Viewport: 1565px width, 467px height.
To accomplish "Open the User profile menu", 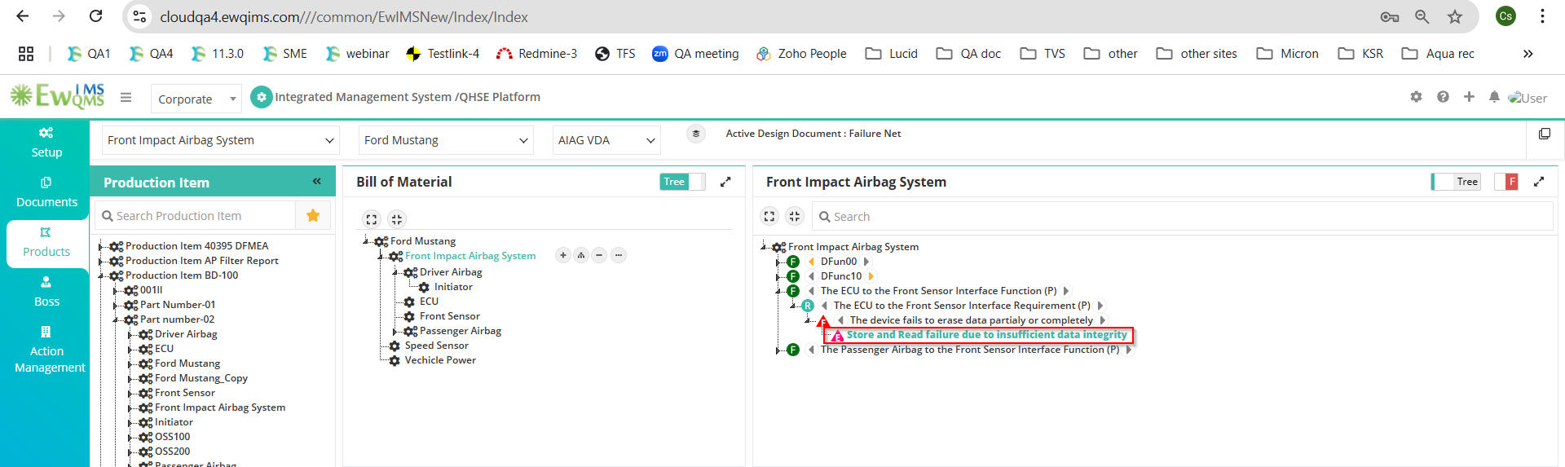I will tap(1528, 98).
